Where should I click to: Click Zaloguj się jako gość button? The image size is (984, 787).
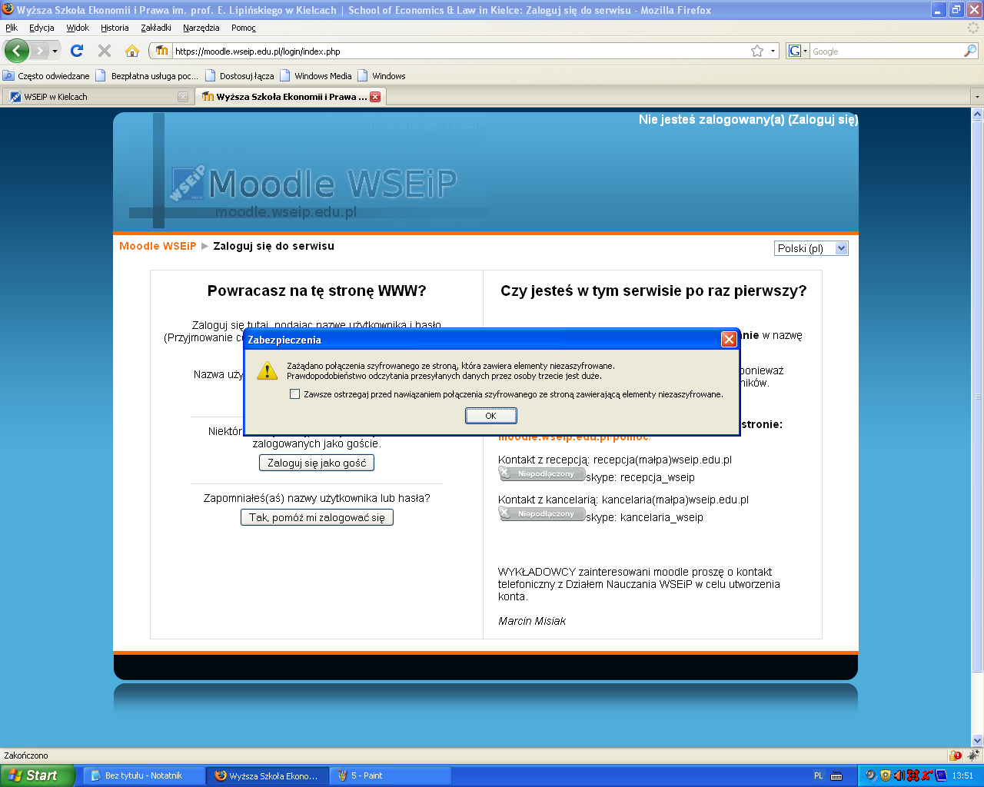(x=317, y=463)
